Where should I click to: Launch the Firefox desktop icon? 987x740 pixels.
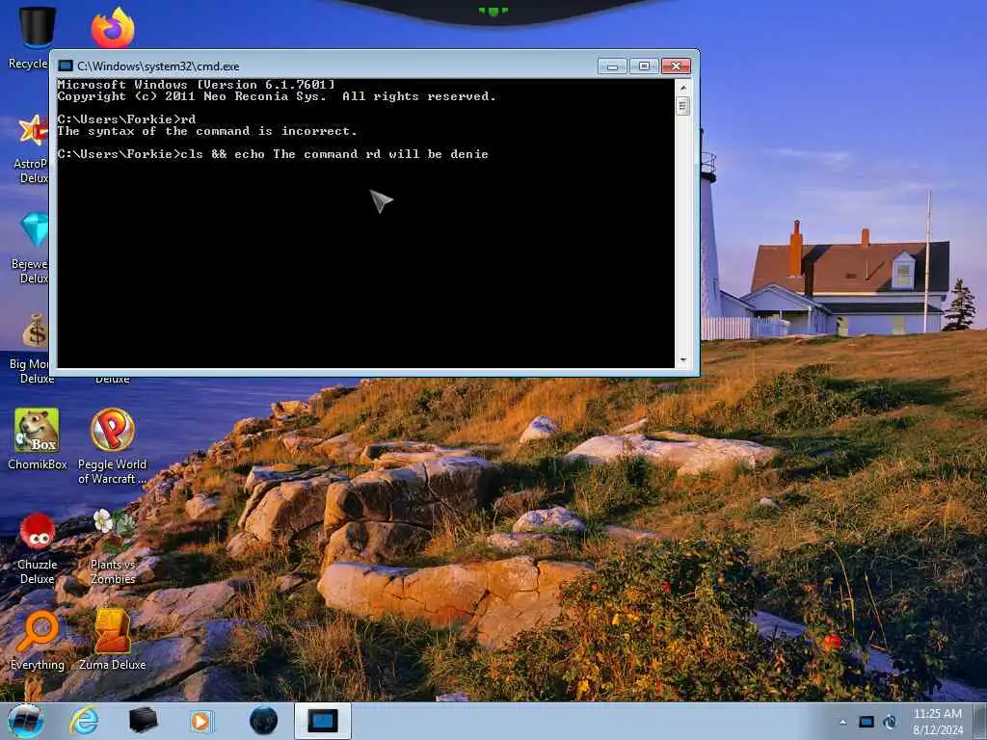pos(113,28)
